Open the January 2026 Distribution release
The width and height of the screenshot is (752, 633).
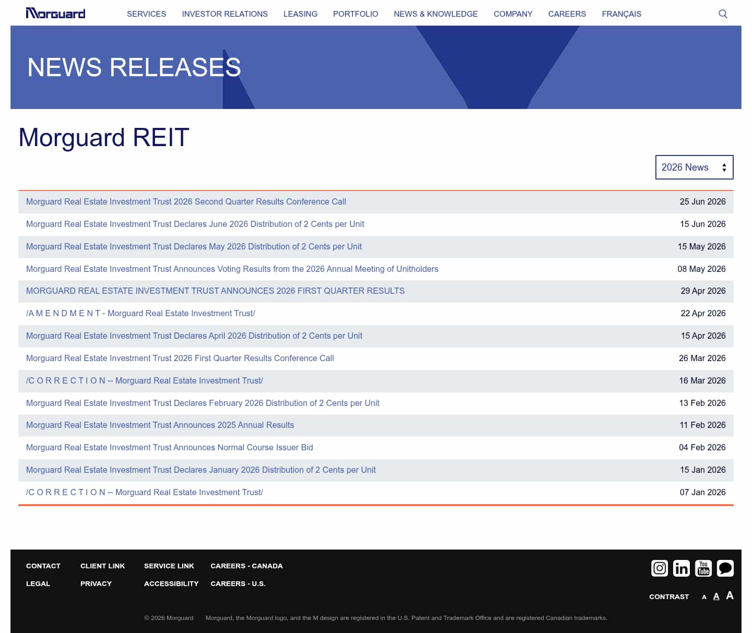click(201, 470)
